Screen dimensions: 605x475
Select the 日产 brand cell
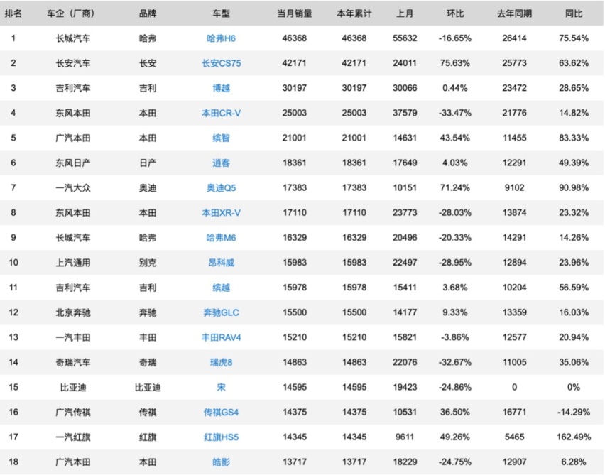pos(148,163)
